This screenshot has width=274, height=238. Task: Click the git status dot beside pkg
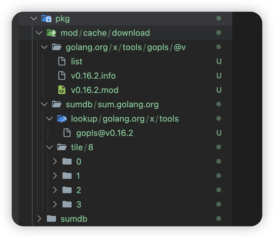tap(219, 19)
